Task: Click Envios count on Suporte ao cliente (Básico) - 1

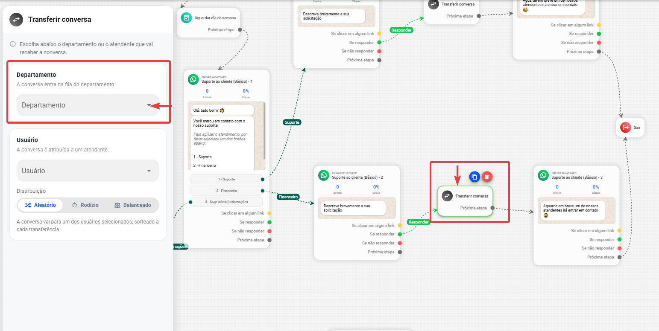Action: [x=207, y=91]
